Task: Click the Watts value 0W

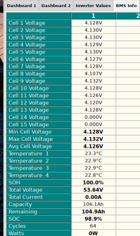Action: [x=93, y=233]
